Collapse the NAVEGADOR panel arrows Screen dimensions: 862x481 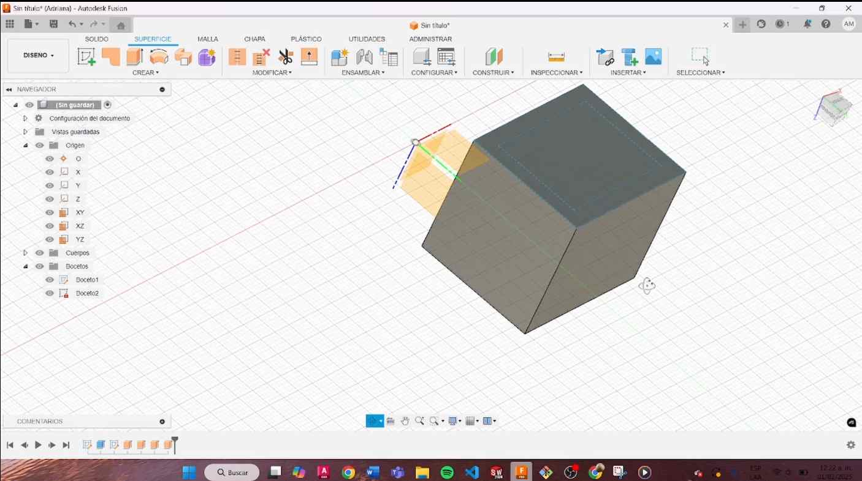coord(9,90)
